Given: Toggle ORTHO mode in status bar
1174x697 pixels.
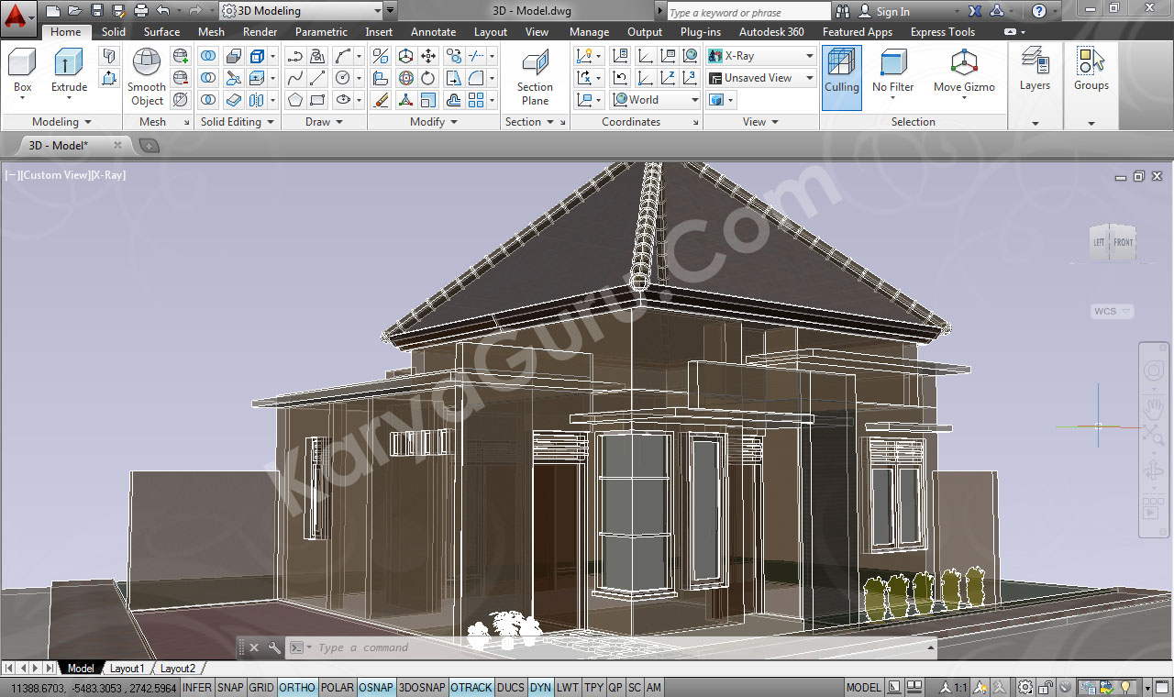Looking at the screenshot, I should [x=297, y=688].
